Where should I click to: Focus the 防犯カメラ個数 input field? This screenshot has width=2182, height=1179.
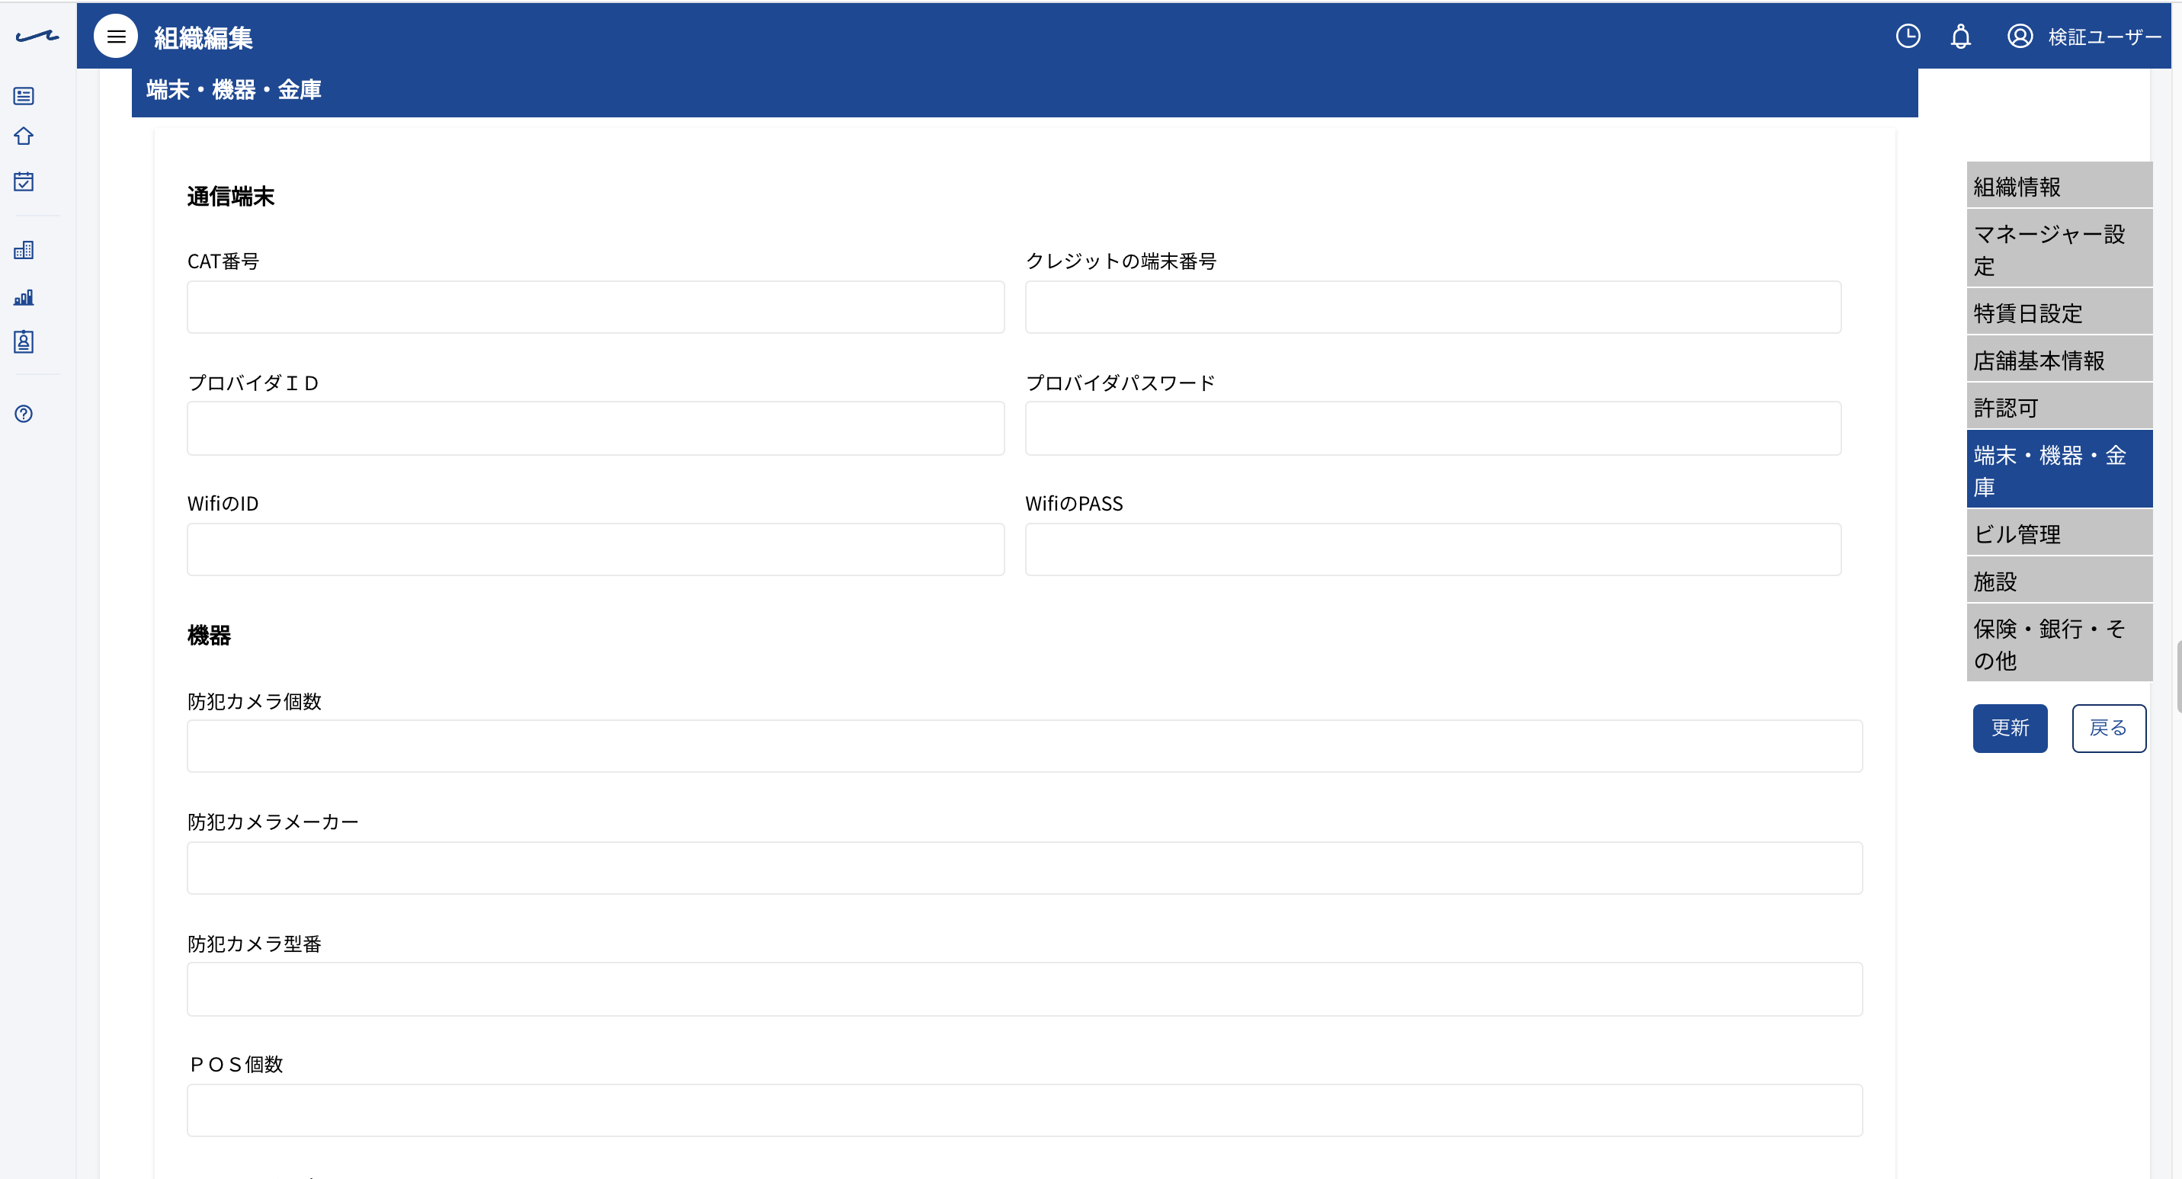point(1025,746)
